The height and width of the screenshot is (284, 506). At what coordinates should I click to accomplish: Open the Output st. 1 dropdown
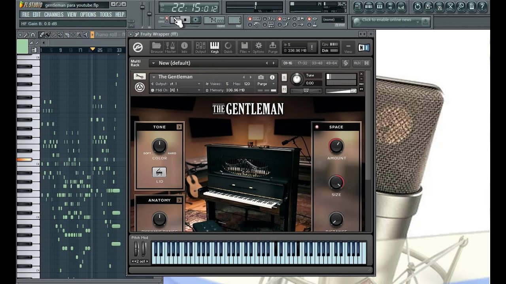(176, 84)
